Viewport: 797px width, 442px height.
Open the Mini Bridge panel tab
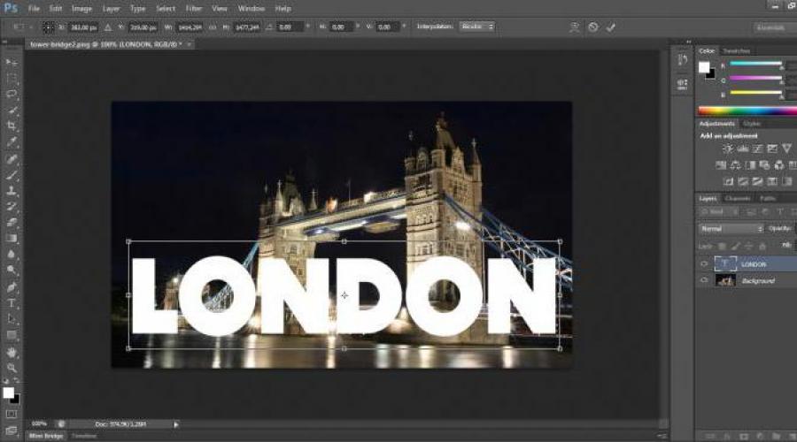pos(46,436)
